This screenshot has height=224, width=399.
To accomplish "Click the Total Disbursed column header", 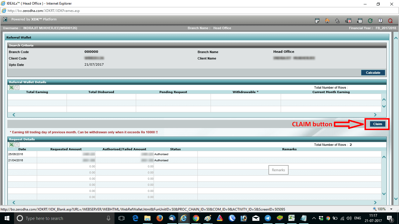I will (101, 92).
